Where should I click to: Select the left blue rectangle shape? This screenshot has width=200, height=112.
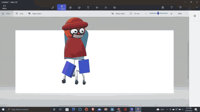click(69, 69)
